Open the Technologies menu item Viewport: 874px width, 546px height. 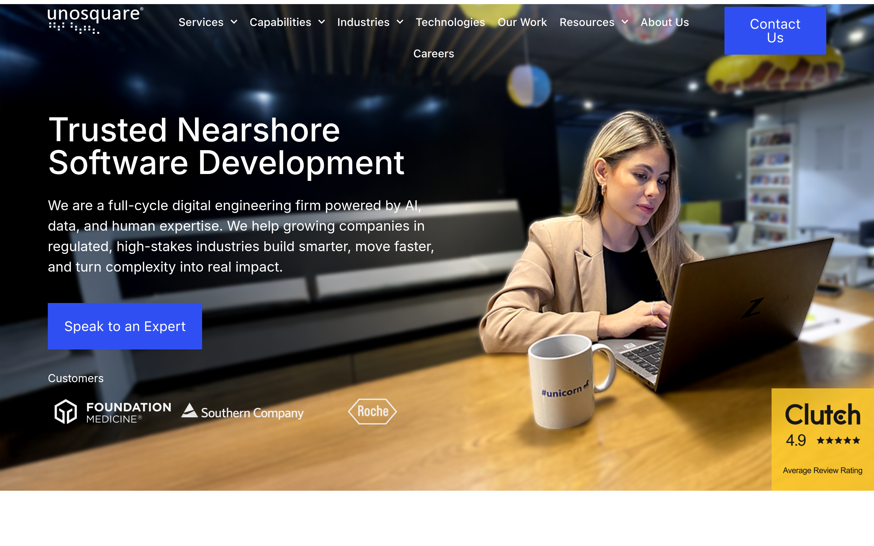(450, 22)
